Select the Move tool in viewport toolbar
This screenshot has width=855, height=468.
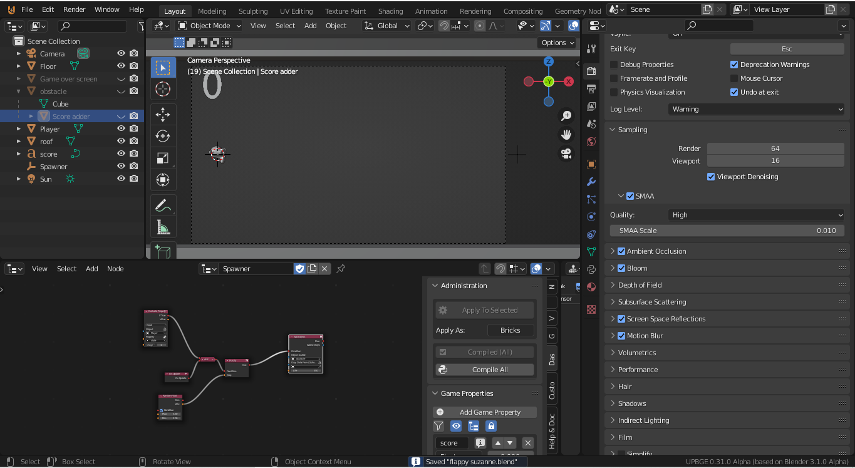(163, 115)
